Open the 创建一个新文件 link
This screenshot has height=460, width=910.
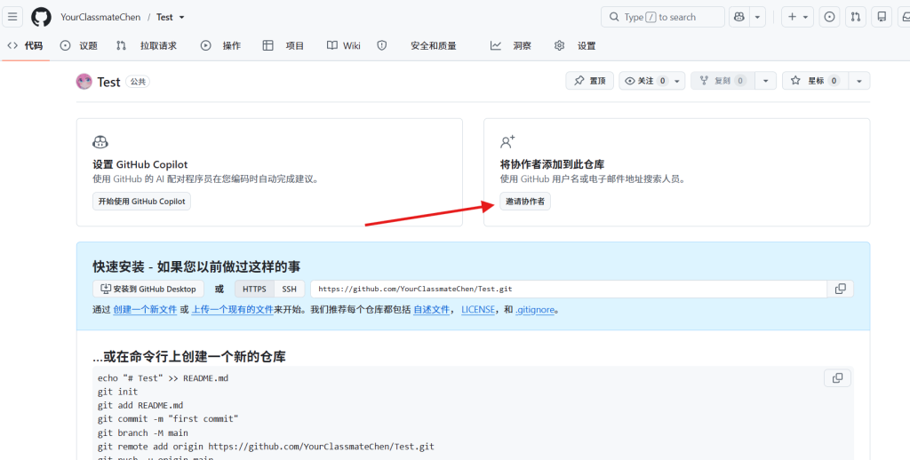[x=145, y=310]
